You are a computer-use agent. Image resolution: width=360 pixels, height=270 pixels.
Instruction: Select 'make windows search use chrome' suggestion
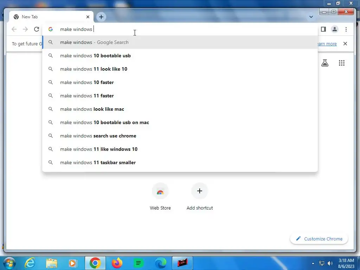180,136
